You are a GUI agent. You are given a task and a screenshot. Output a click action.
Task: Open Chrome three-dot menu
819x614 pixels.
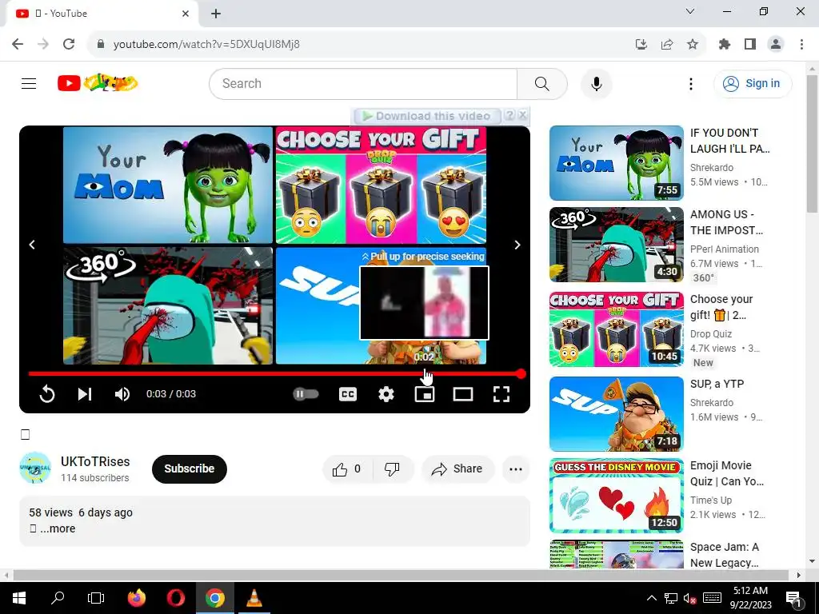click(801, 45)
